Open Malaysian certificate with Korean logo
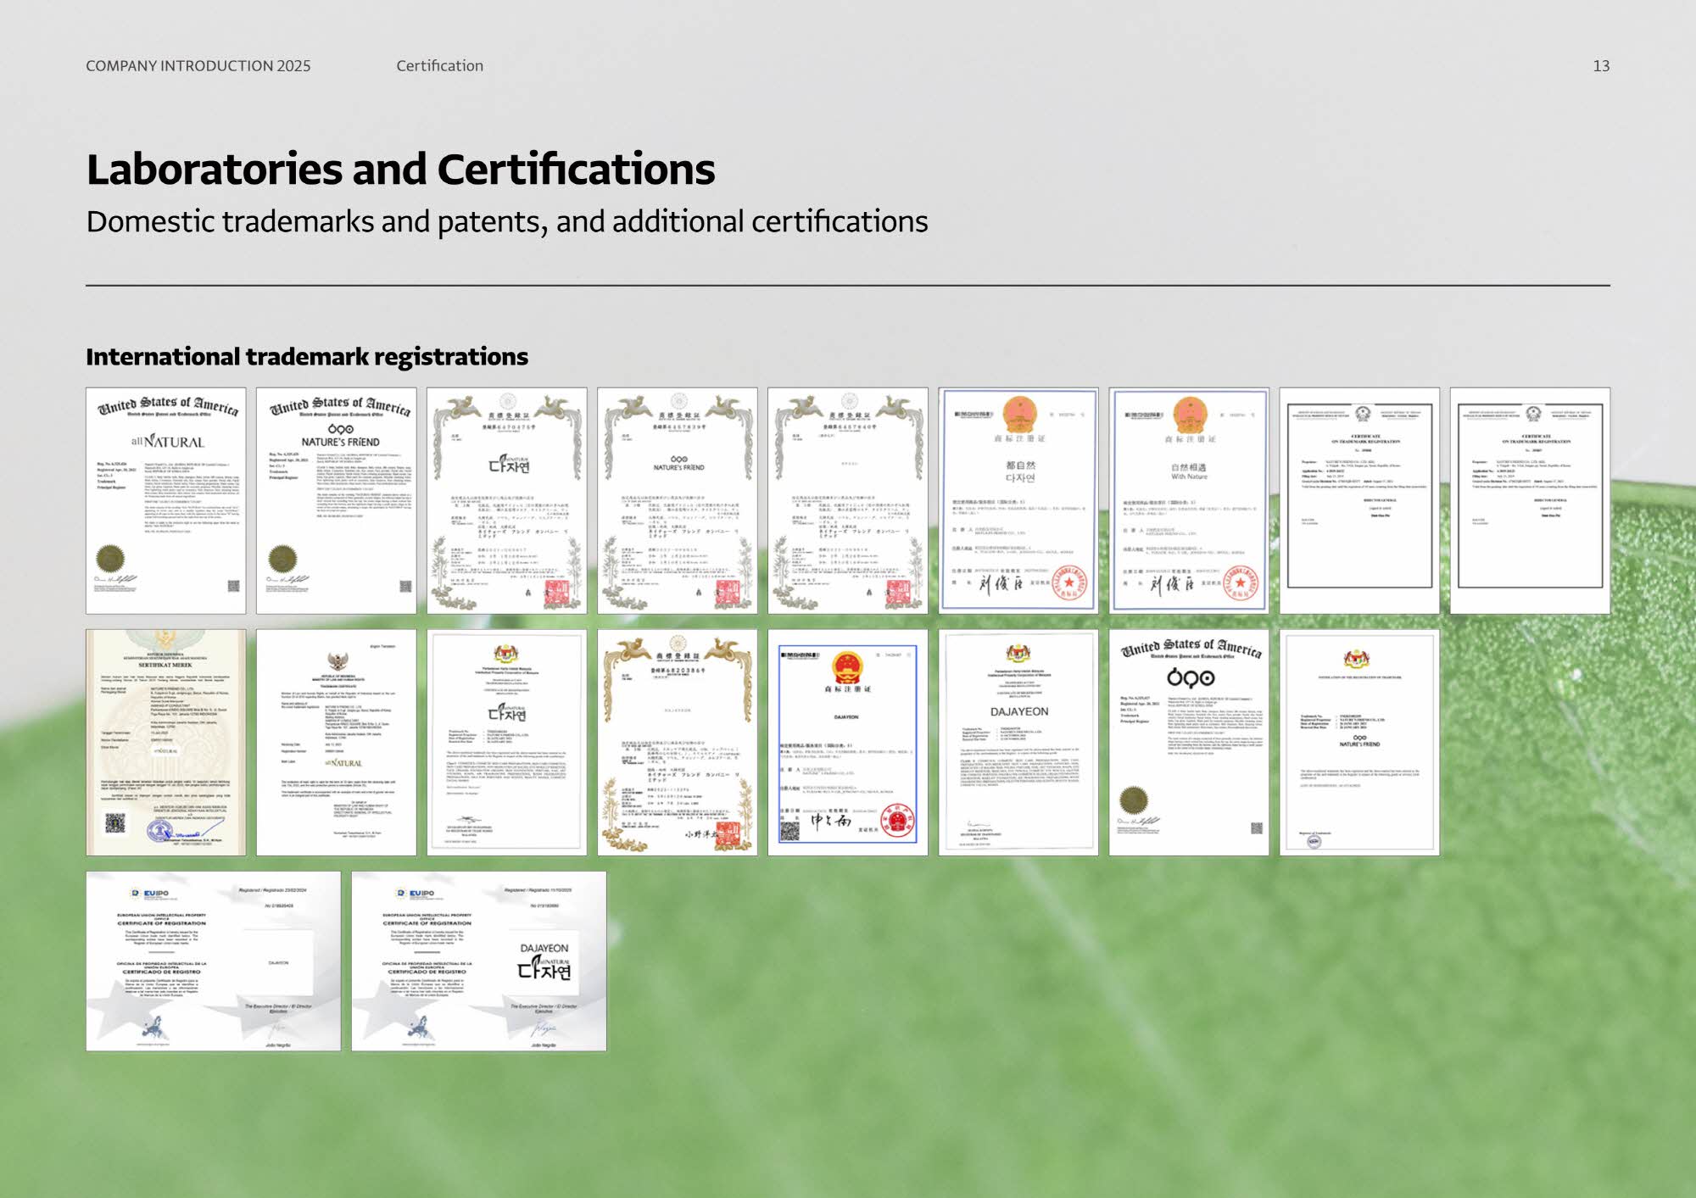The width and height of the screenshot is (1696, 1198). (506, 742)
